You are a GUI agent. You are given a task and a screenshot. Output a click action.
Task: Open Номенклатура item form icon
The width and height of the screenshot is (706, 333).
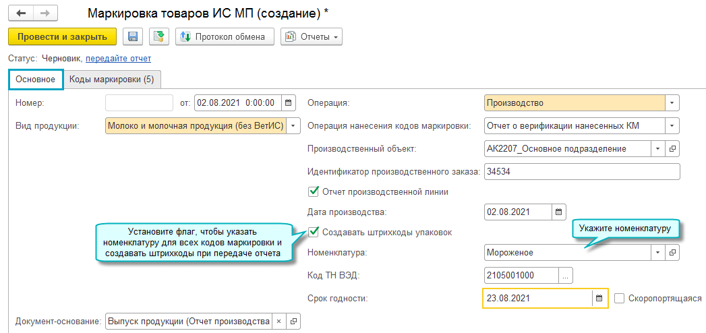coord(672,253)
